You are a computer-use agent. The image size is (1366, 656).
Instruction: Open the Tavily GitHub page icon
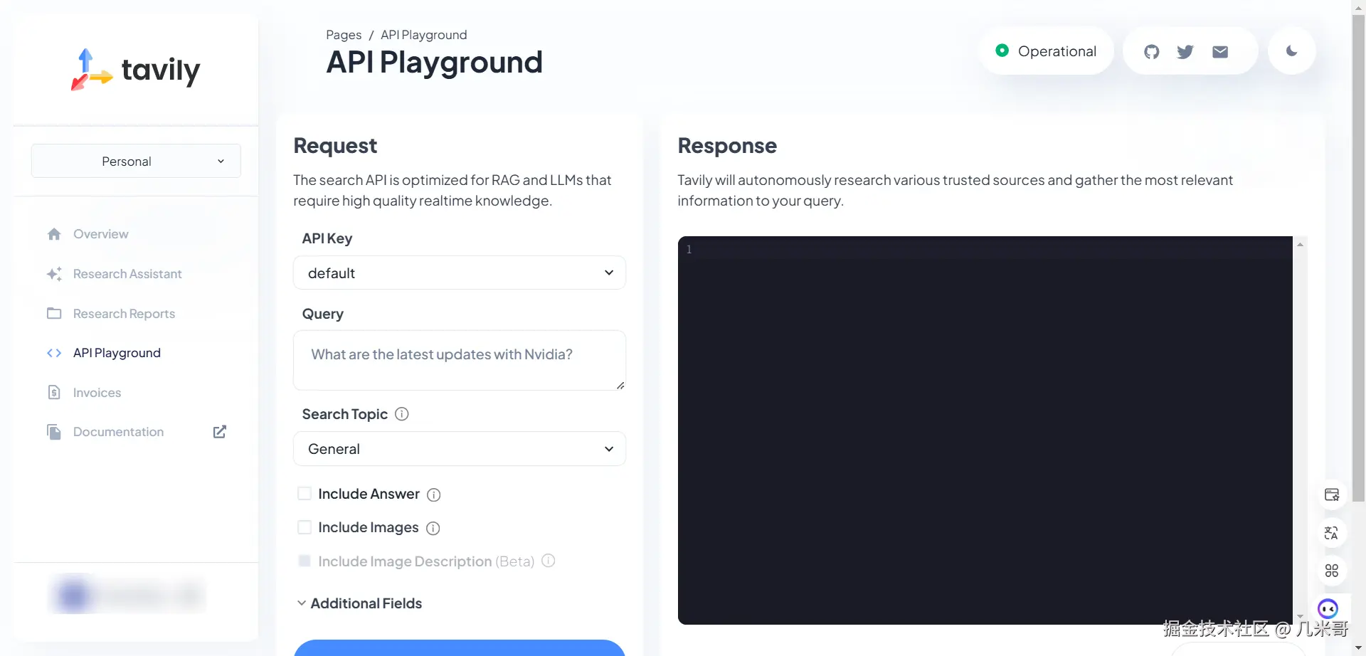[x=1151, y=51]
